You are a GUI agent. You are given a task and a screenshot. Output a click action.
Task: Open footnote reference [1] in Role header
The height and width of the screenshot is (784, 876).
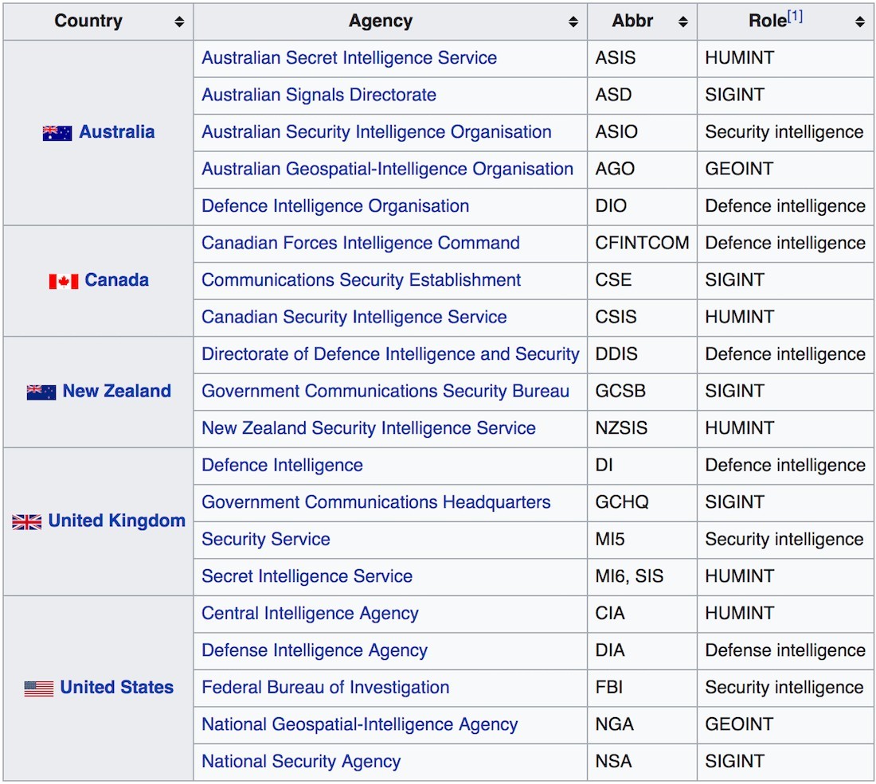(795, 16)
